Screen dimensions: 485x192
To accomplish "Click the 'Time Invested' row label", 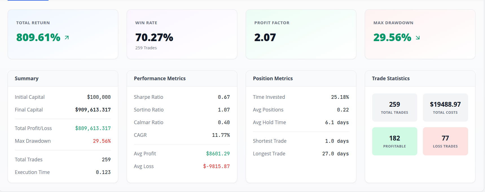I will (269, 97).
